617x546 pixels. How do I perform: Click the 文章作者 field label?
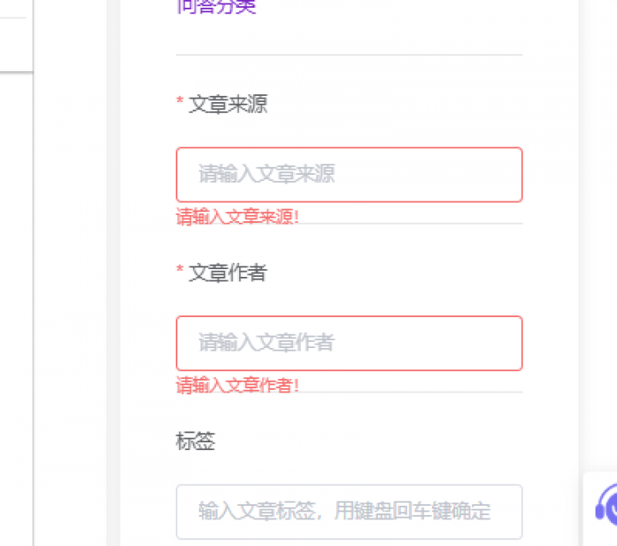(x=228, y=273)
